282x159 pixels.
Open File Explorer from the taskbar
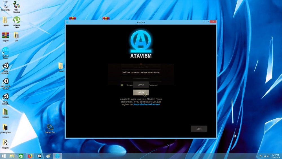(x=12, y=156)
